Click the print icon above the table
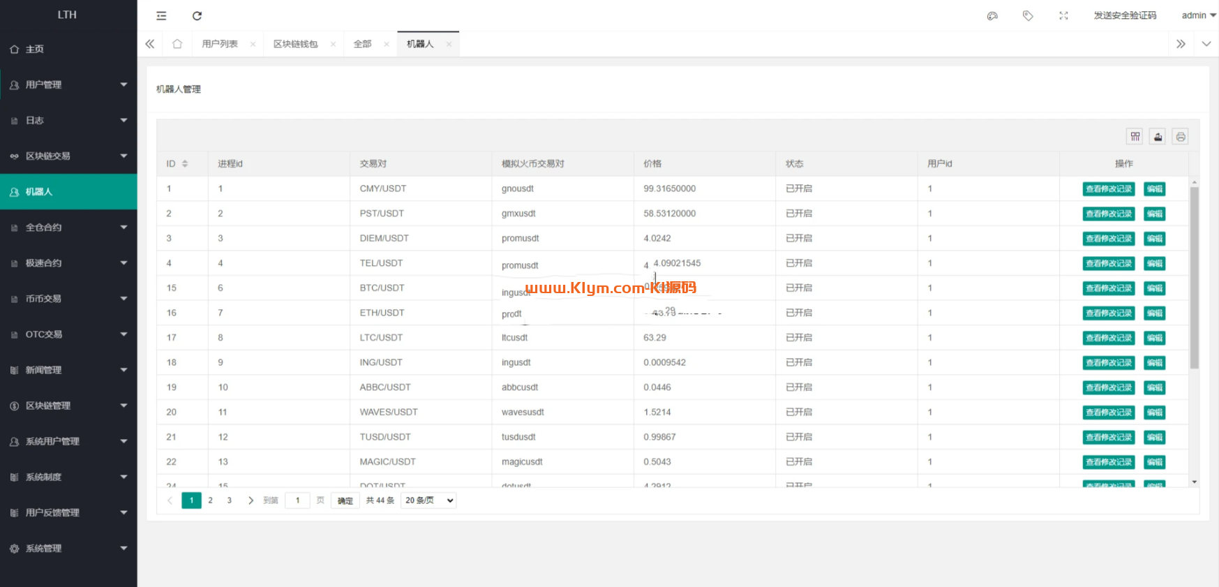 pyautogui.click(x=1180, y=137)
